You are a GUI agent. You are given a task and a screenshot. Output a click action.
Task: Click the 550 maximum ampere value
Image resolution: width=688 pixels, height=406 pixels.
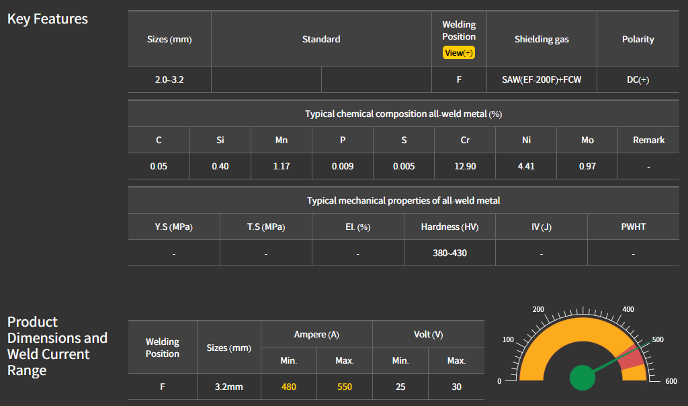344,387
